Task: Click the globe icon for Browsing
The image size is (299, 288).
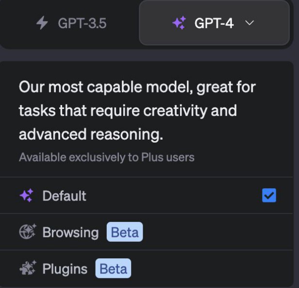Action: [x=26, y=232]
